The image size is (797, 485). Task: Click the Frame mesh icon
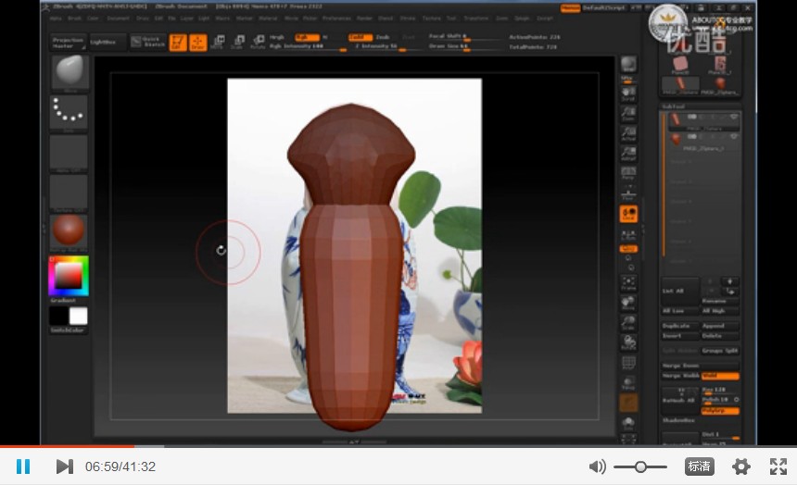(628, 284)
